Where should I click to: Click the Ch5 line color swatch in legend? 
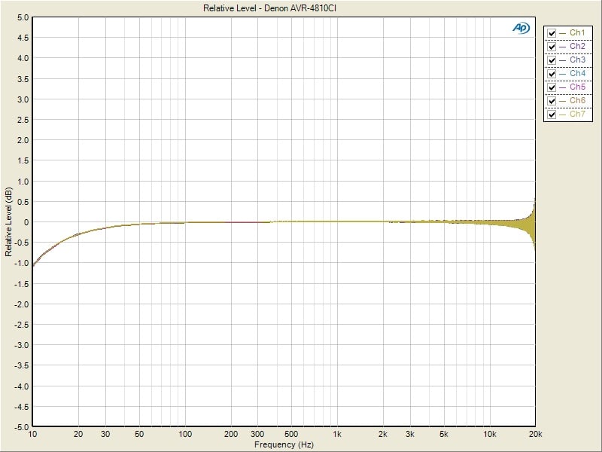(x=564, y=87)
